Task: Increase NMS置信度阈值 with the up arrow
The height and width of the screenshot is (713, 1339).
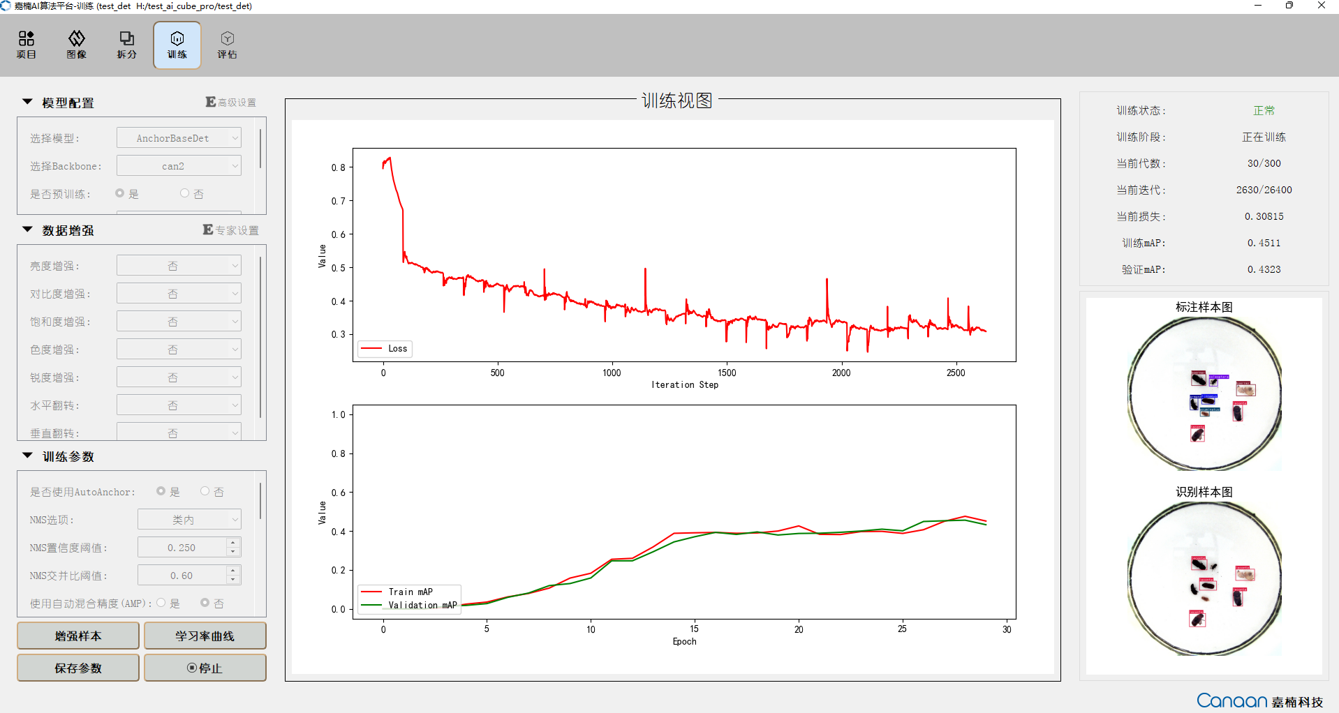Action: (233, 543)
